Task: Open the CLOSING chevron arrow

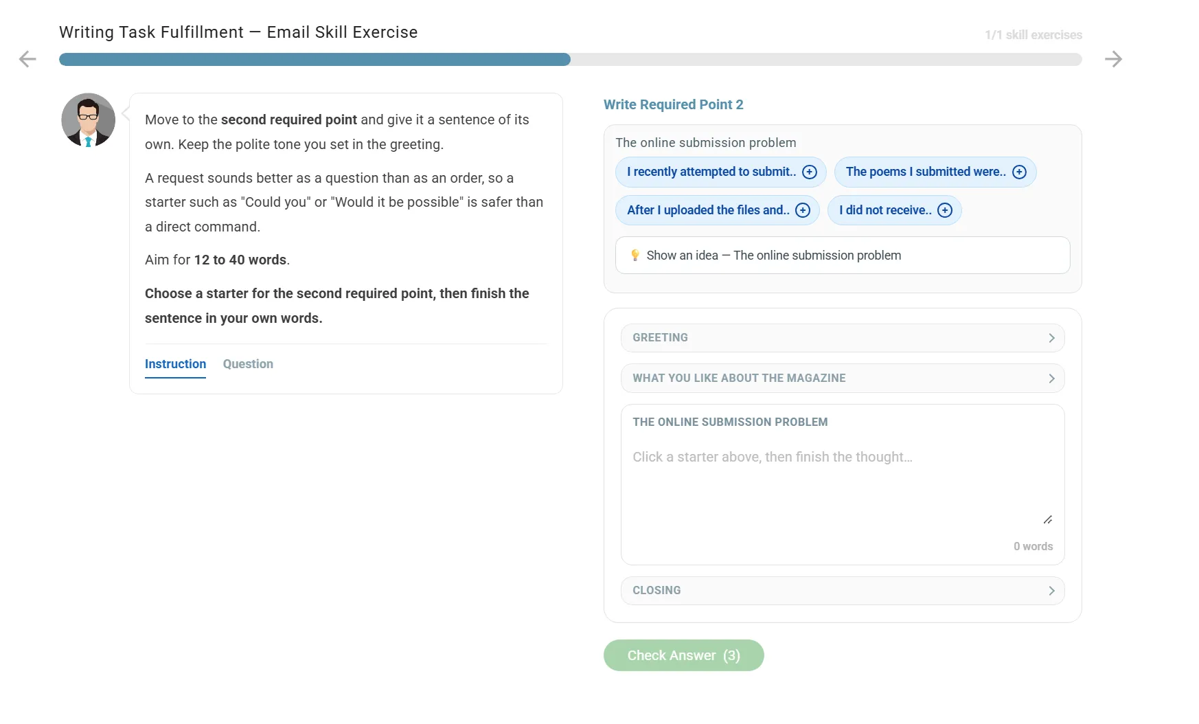Action: pos(1051,591)
